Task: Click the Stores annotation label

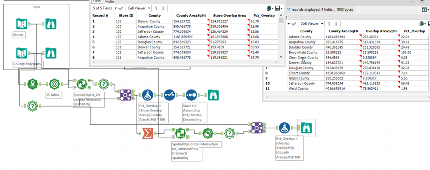Action: click(x=19, y=35)
